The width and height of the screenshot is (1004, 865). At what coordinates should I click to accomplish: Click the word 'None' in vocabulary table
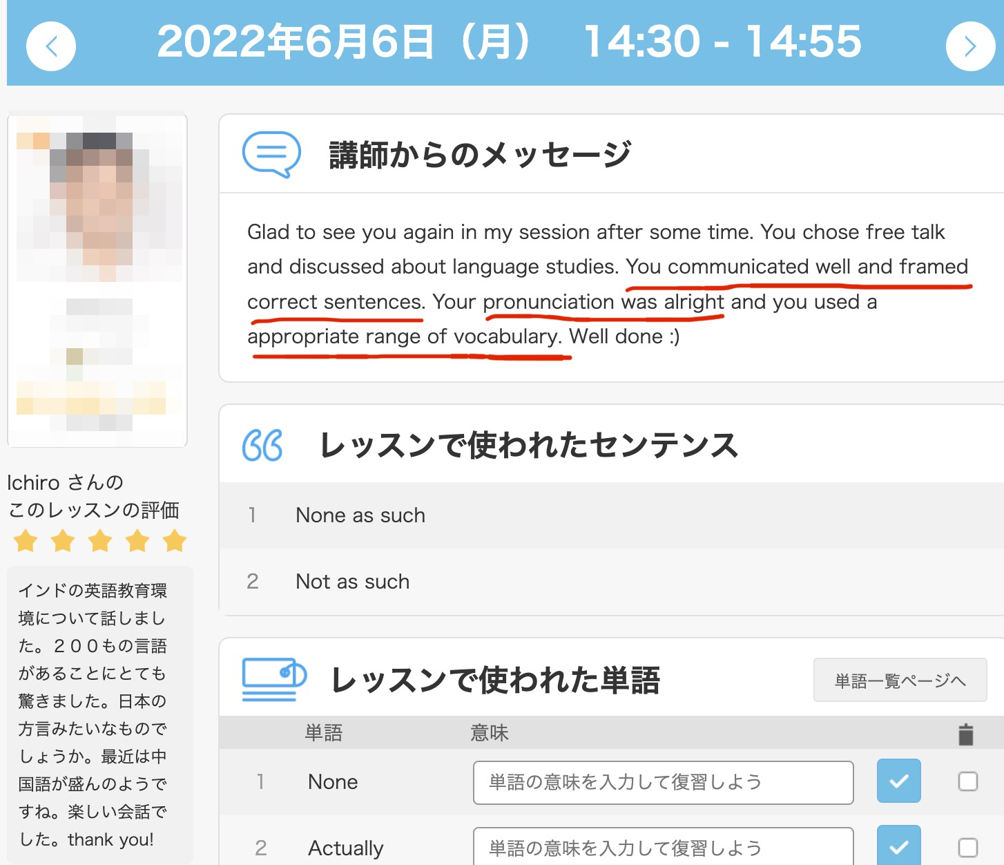pyautogui.click(x=333, y=782)
